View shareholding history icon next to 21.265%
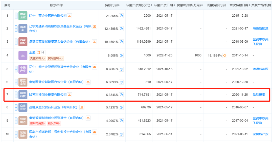The width and height of the screenshot is (273, 142). point(121,16)
